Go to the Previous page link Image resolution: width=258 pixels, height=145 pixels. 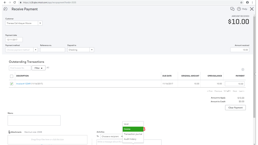[x=218, y=91]
